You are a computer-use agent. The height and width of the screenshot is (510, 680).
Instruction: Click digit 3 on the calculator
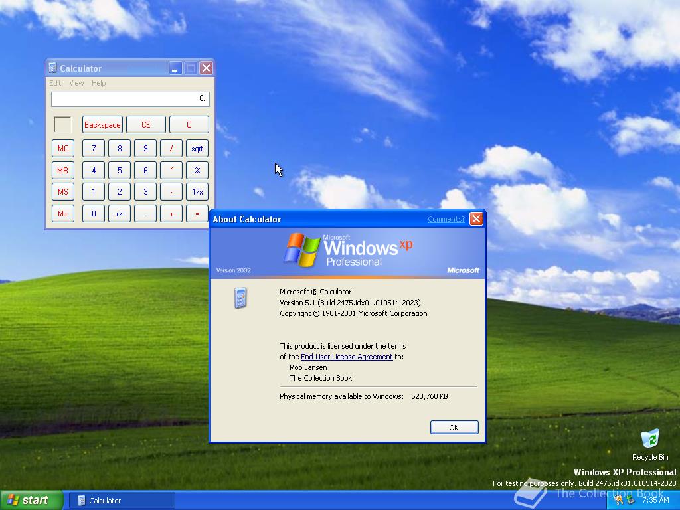coord(145,192)
